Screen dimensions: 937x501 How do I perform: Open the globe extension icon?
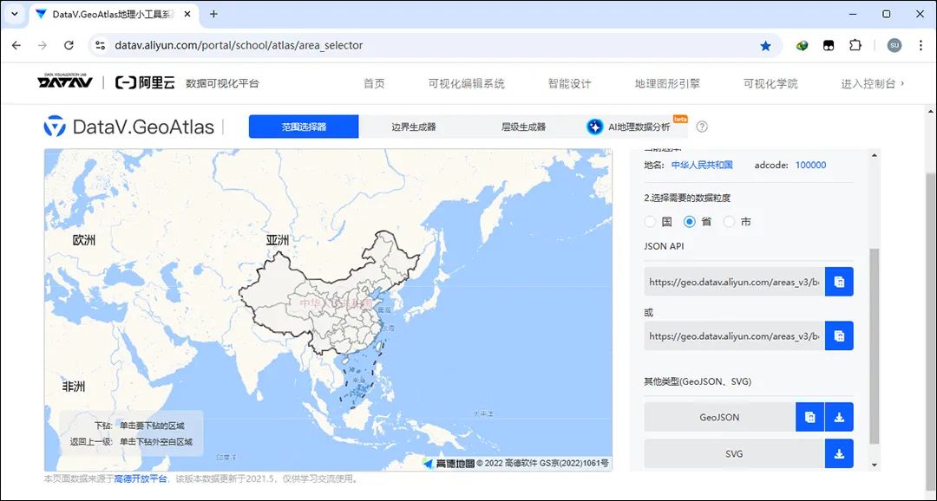coord(802,45)
